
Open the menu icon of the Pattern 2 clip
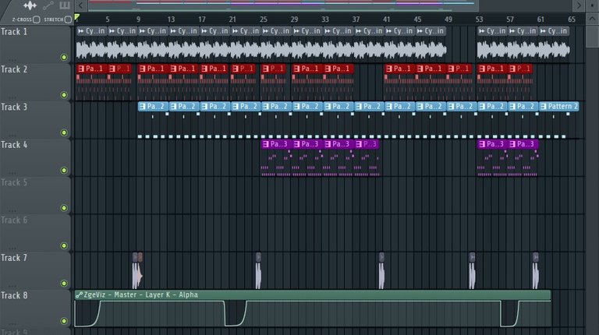pos(543,107)
